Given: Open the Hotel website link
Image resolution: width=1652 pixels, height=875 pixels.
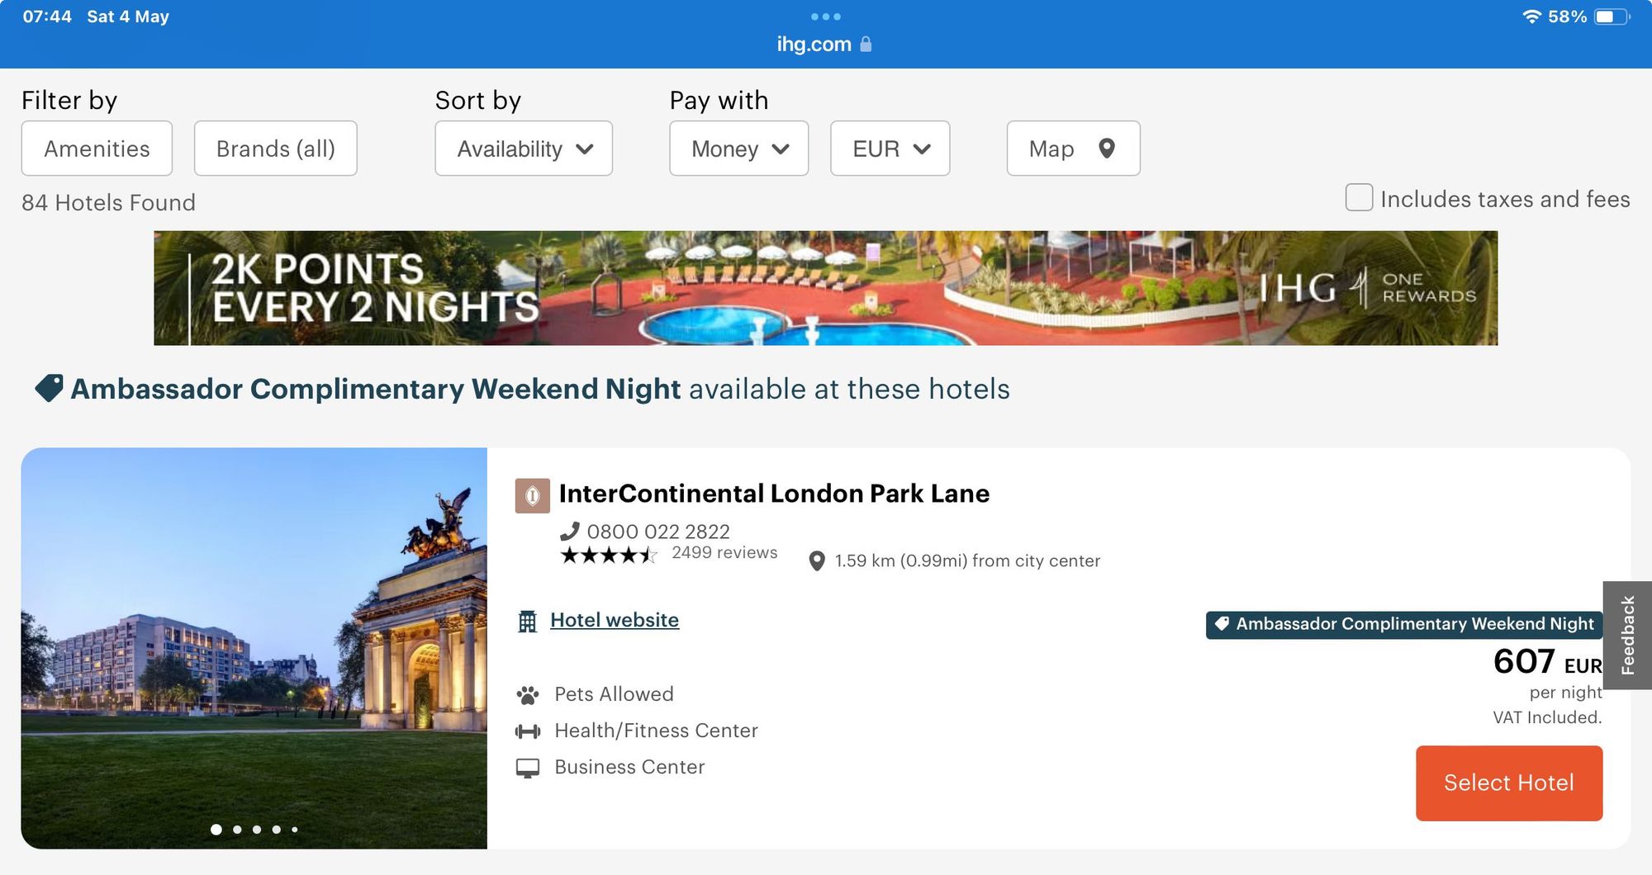Looking at the screenshot, I should [x=614, y=620].
